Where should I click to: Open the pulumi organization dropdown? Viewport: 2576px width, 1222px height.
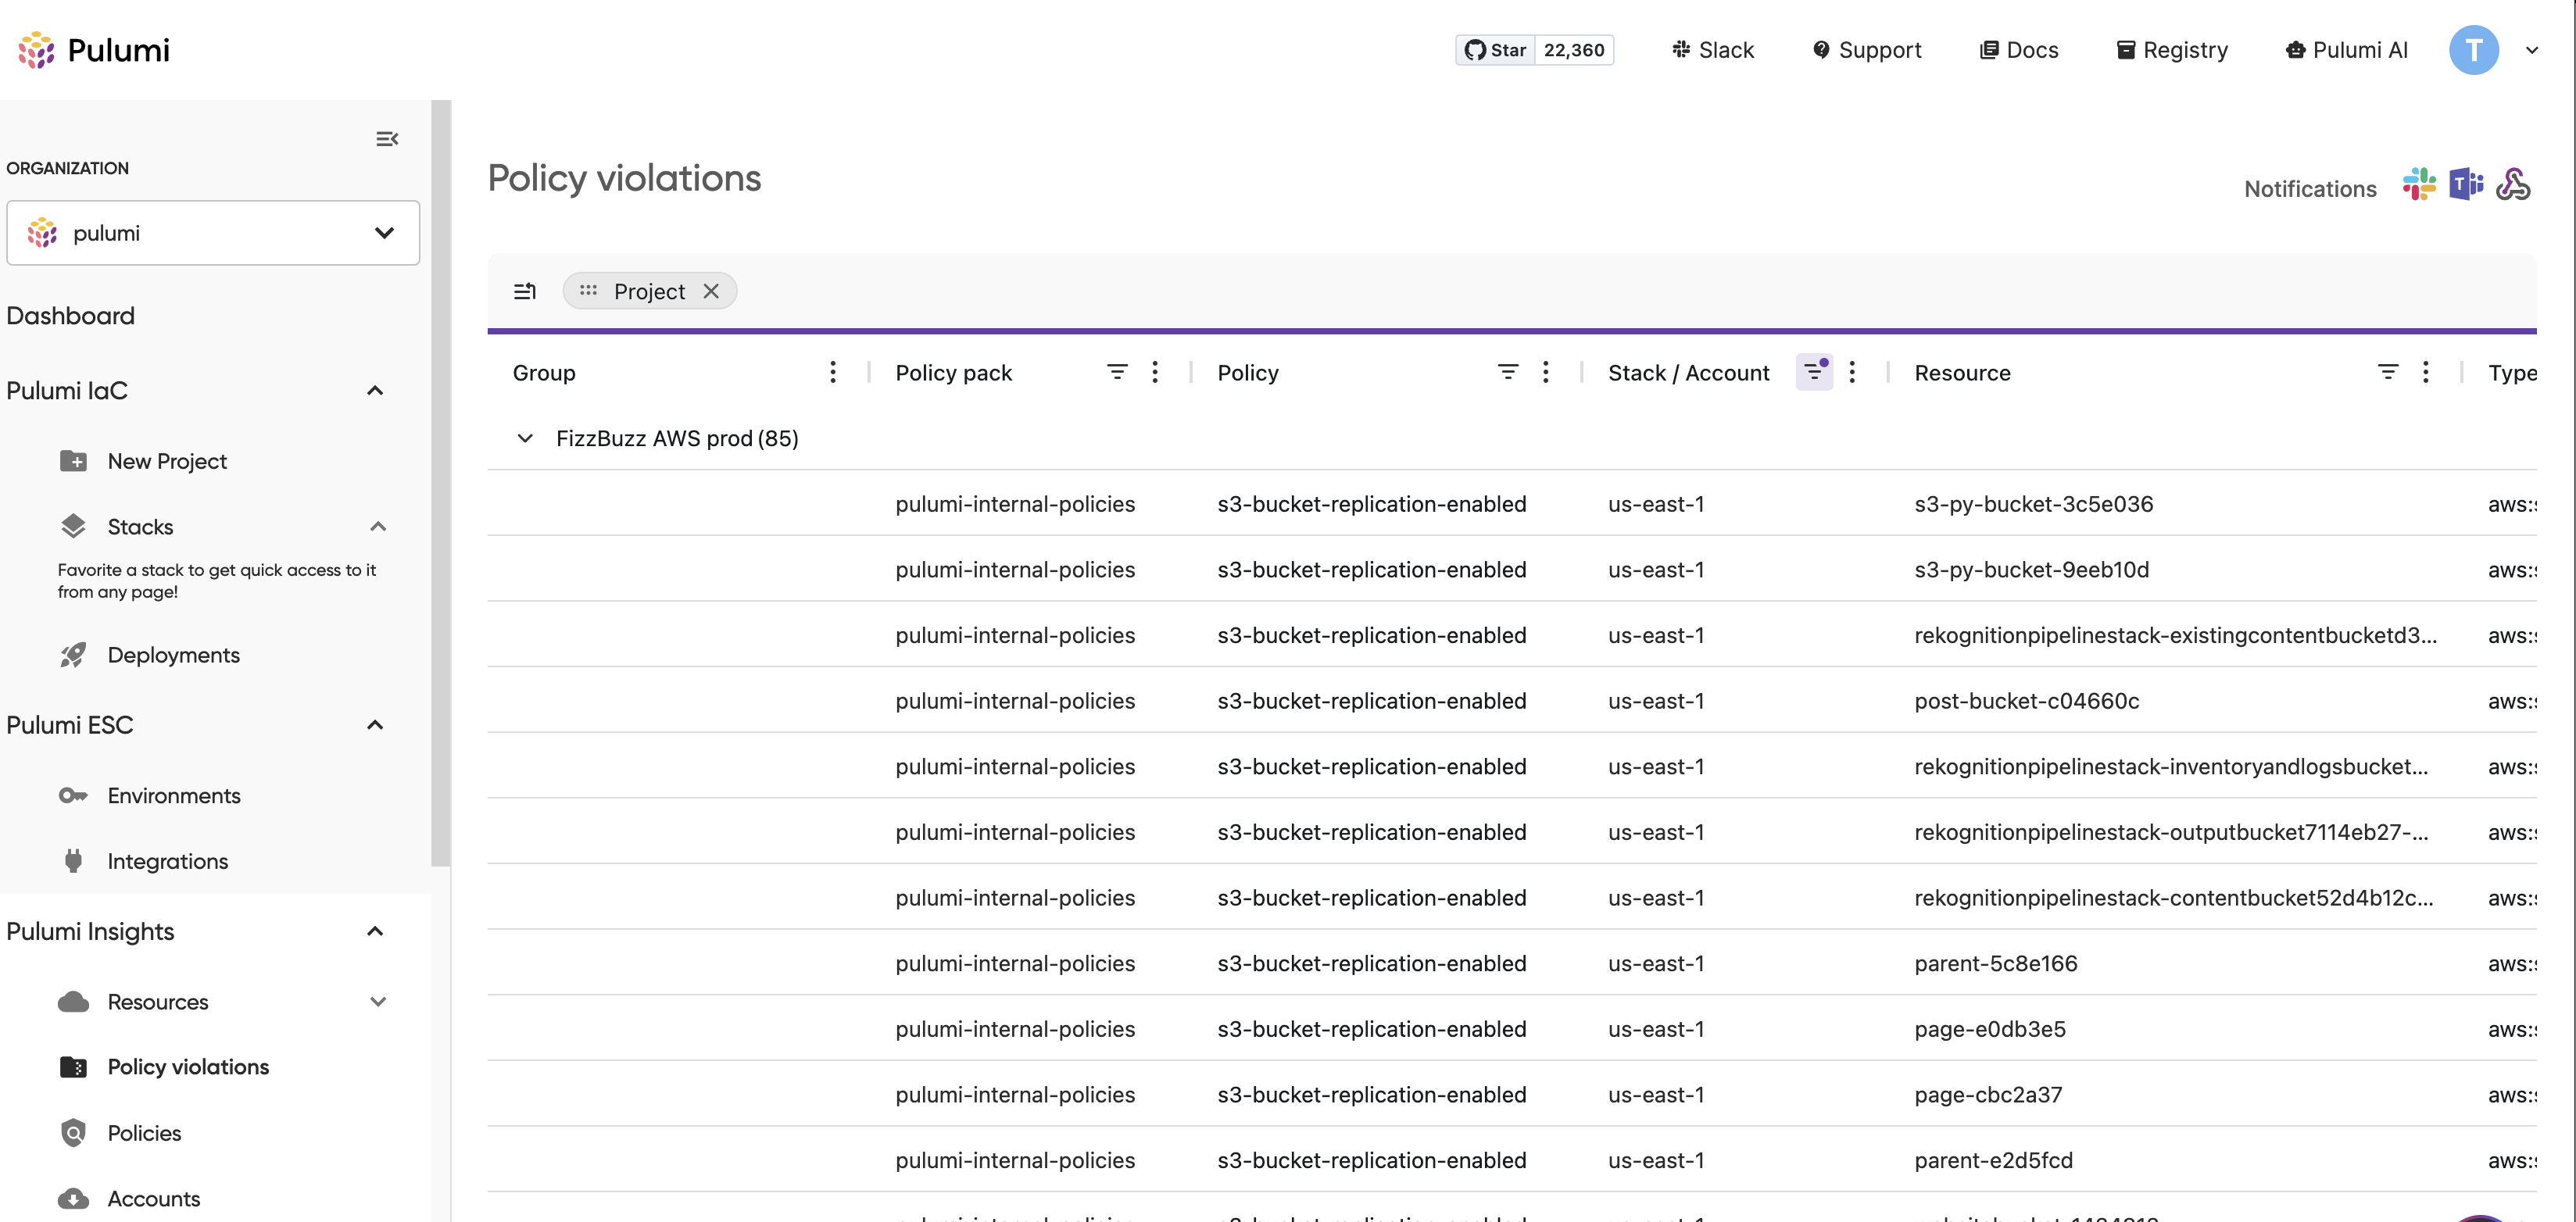point(213,233)
